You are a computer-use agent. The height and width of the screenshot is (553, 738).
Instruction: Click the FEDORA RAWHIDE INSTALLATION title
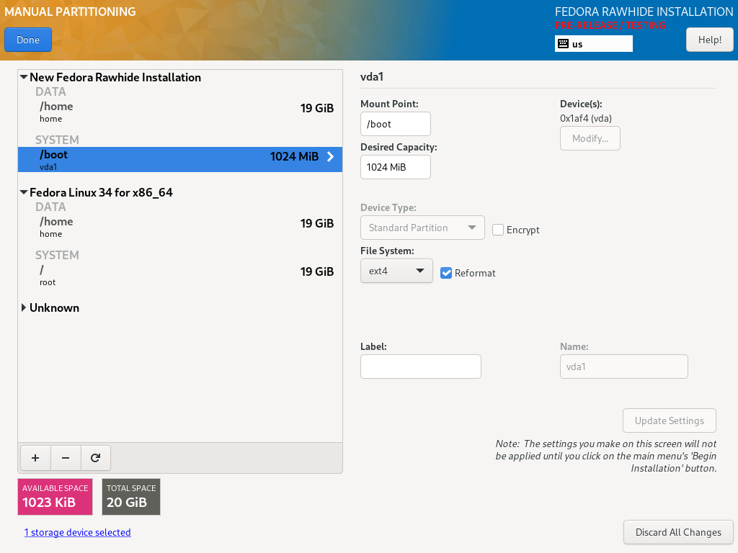coord(644,12)
